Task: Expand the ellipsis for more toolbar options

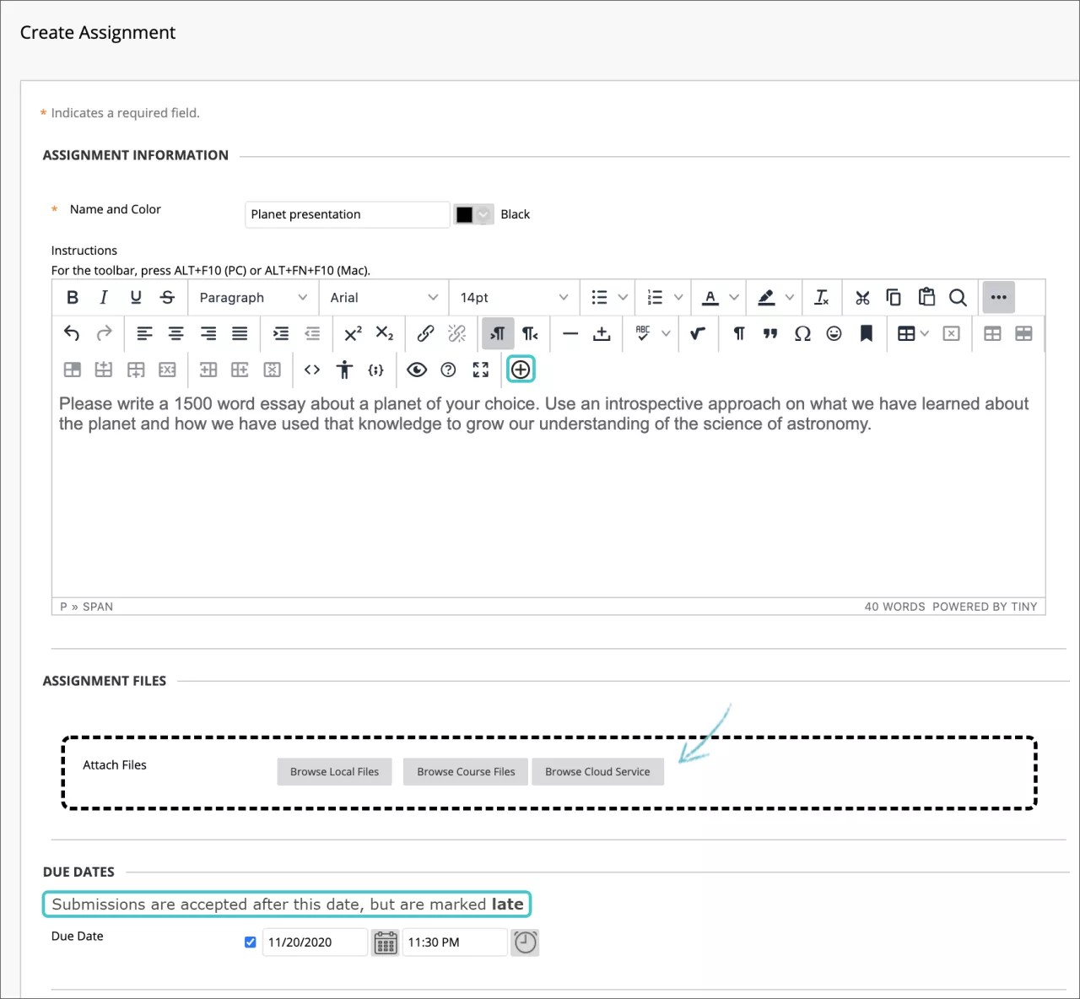Action: click(x=998, y=297)
